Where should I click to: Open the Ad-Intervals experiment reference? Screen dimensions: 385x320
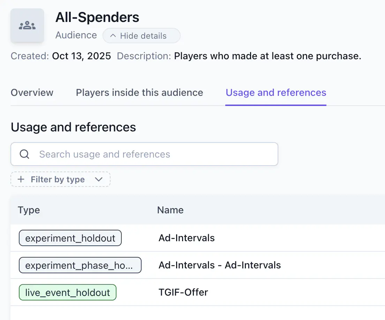(x=186, y=238)
